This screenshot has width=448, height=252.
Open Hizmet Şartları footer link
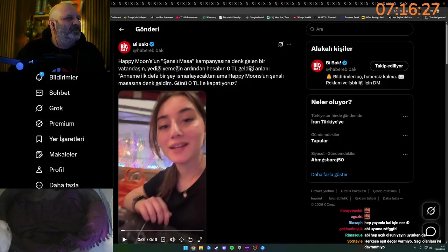(322, 191)
